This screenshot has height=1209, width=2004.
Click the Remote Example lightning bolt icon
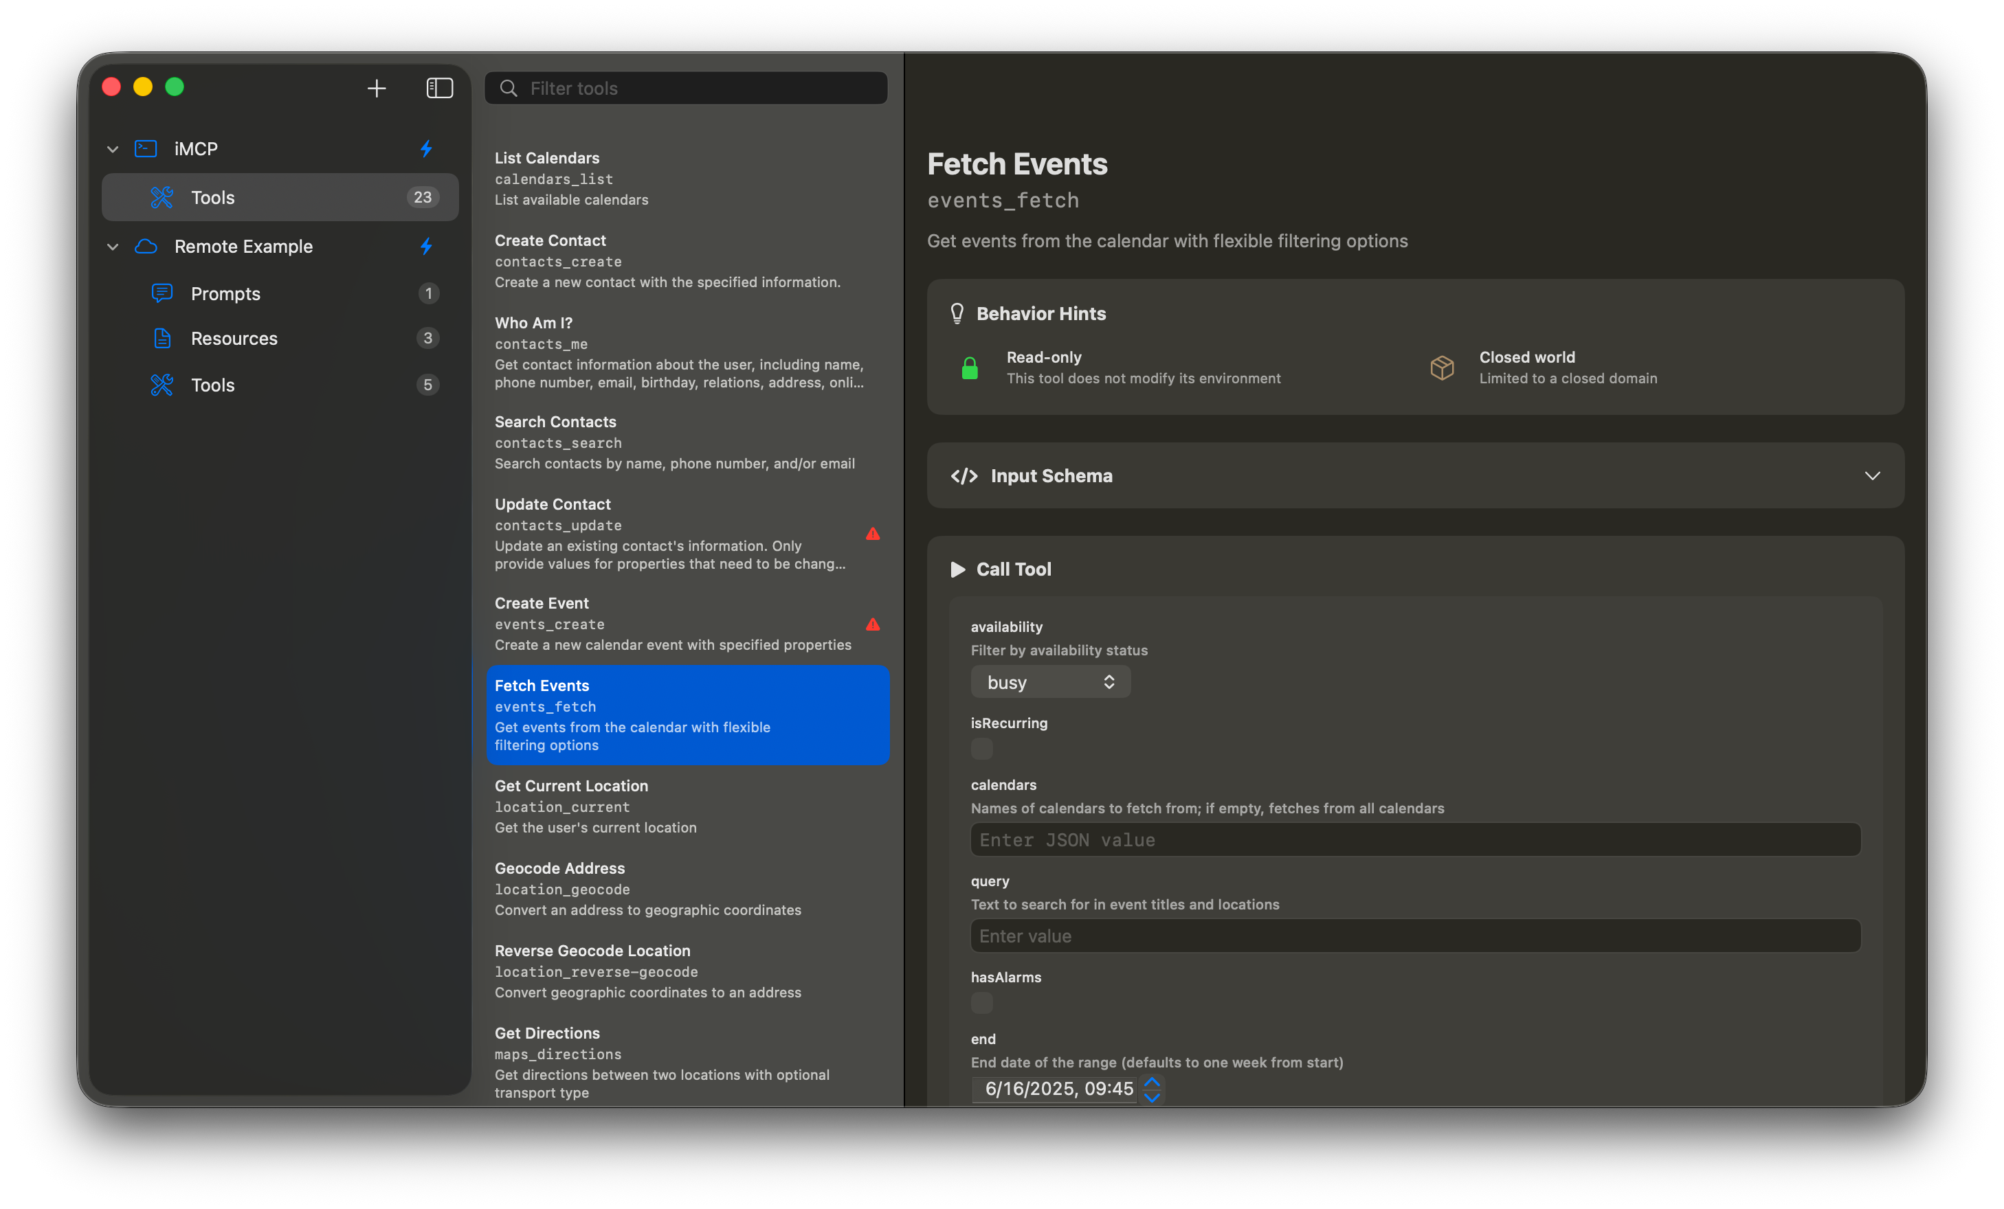coord(426,247)
